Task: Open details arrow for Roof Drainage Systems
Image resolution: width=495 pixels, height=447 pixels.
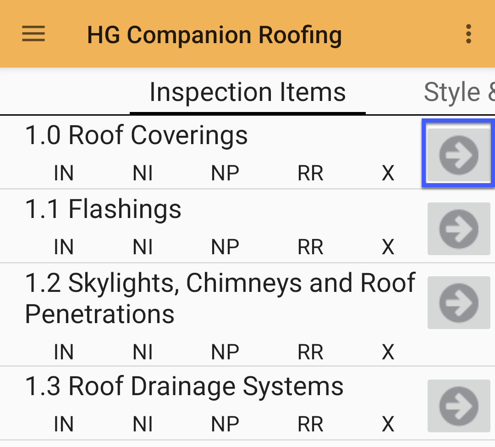Action: click(458, 406)
